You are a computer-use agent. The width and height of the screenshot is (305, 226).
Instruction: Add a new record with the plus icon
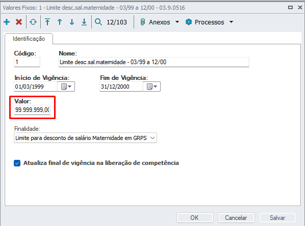(7, 22)
